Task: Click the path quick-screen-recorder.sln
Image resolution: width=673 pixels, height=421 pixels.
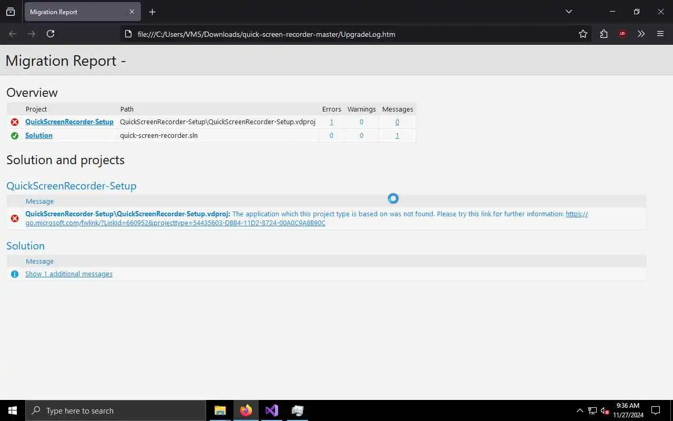Action: pos(159,135)
